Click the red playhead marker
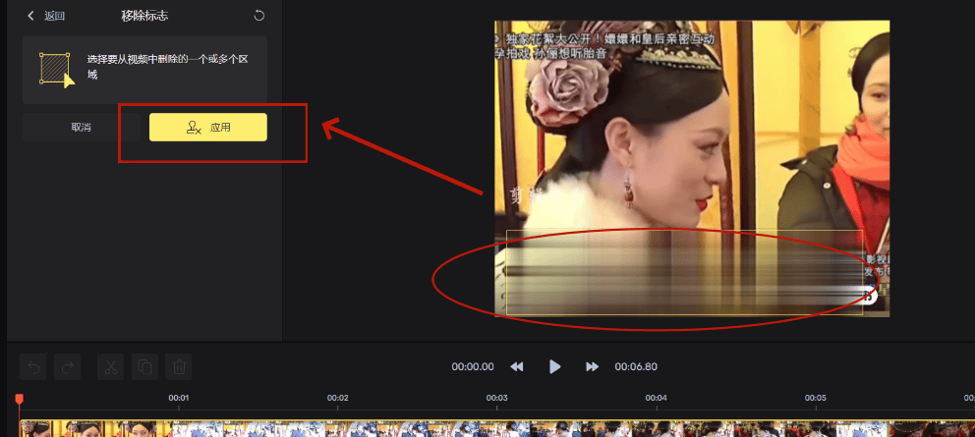Image resolution: width=975 pixels, height=437 pixels. tap(19, 399)
